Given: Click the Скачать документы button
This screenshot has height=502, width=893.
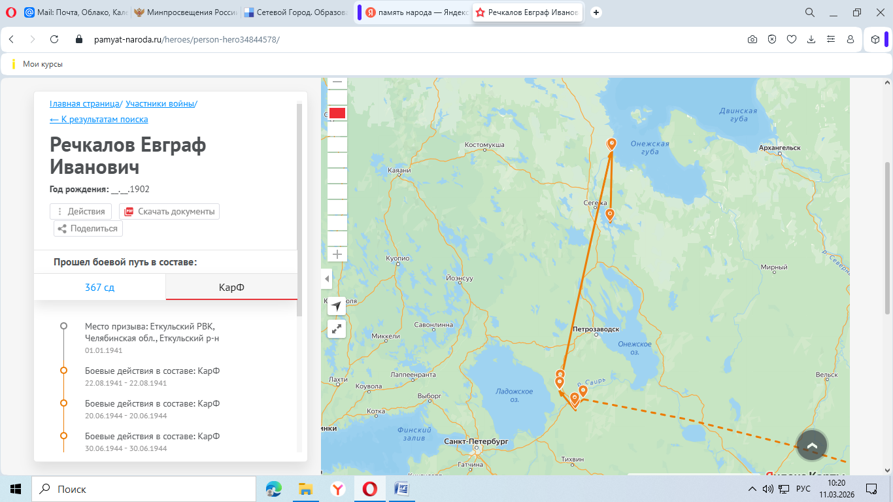Looking at the screenshot, I should pos(169,212).
